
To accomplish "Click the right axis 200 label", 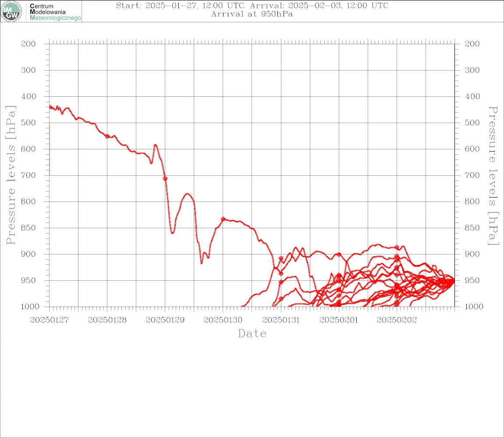I will pyautogui.click(x=472, y=44).
